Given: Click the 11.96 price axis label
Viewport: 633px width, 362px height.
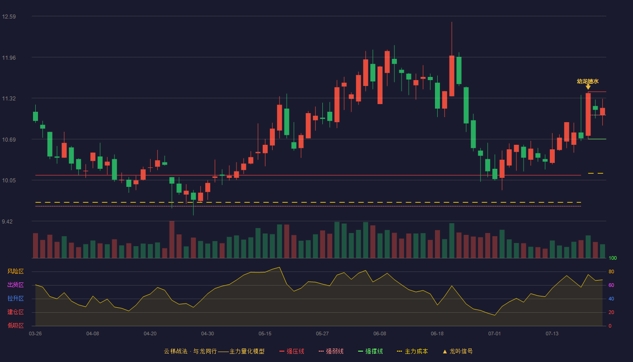Looking at the screenshot, I should coord(9,58).
